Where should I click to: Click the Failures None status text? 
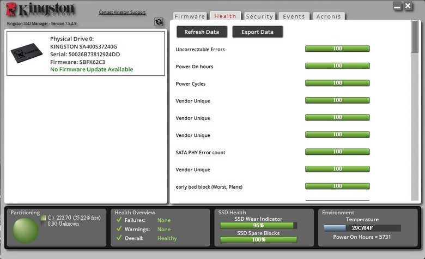click(x=164, y=220)
